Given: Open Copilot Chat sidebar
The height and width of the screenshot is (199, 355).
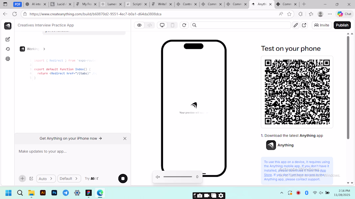Looking at the screenshot, I should point(344,14).
